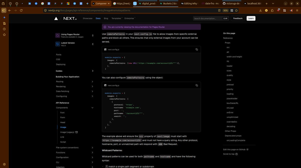Focus the Search documentation field
This screenshot has height=168, width=301.
(x=211, y=18)
